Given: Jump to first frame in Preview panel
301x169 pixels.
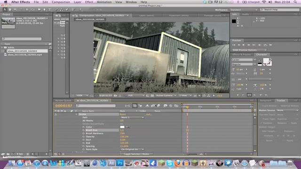Looking at the screenshot, I should click(234, 45).
